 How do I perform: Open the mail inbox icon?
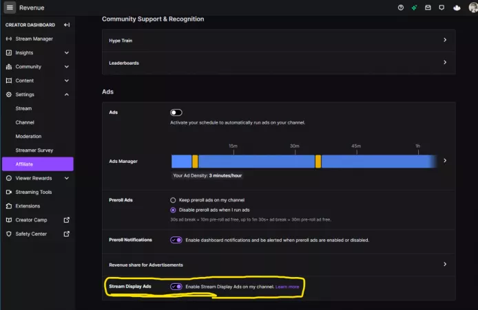tap(428, 8)
